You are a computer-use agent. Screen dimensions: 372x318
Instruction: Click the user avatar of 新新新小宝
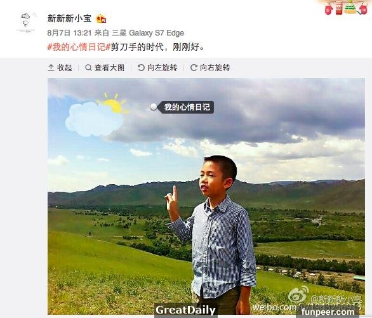coord(25,22)
